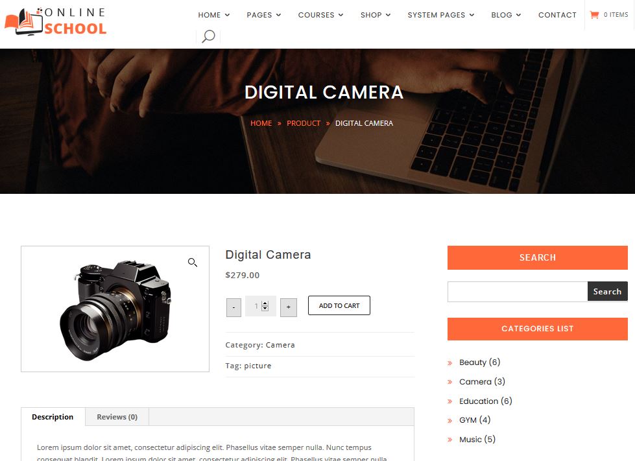
Task: Click the digital camera product thumbnail
Action: point(115,309)
